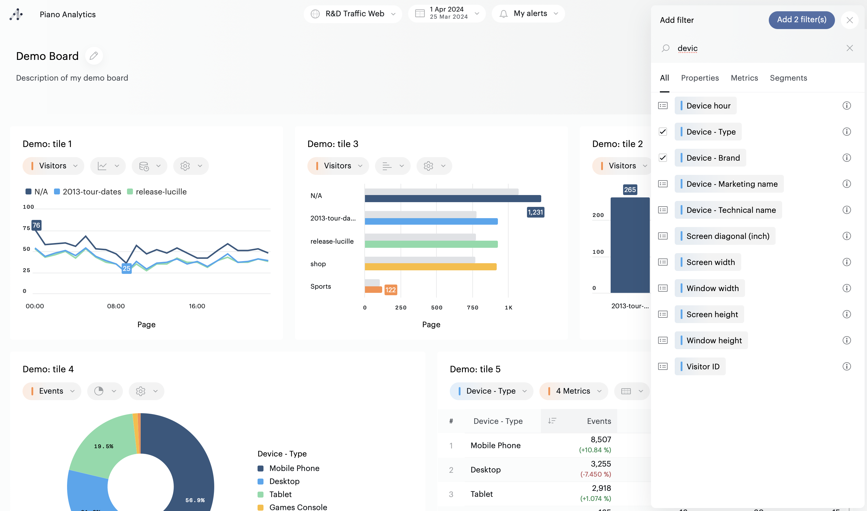Click the settings gear in Demo tile 3
867x511 pixels.
click(428, 166)
